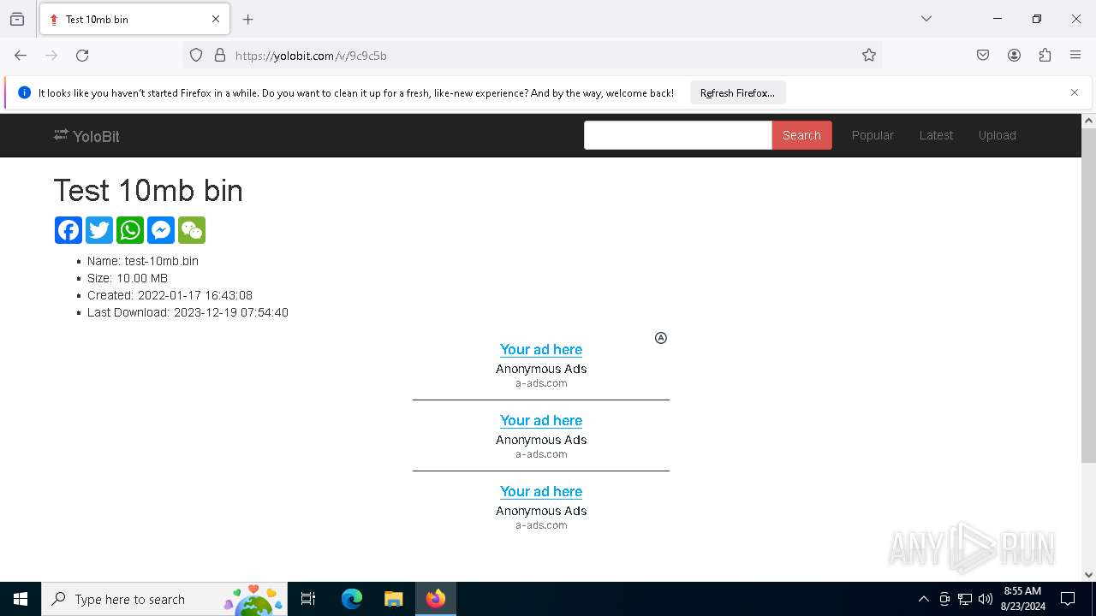Click Firefox taskbar icon
Image resolution: width=1096 pixels, height=616 pixels.
[x=436, y=599]
